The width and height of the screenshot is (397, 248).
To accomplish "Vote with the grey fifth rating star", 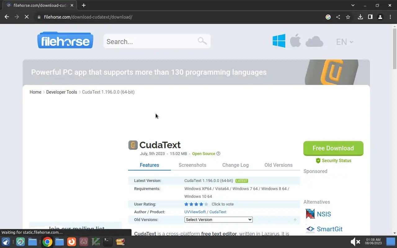I will (206, 204).
